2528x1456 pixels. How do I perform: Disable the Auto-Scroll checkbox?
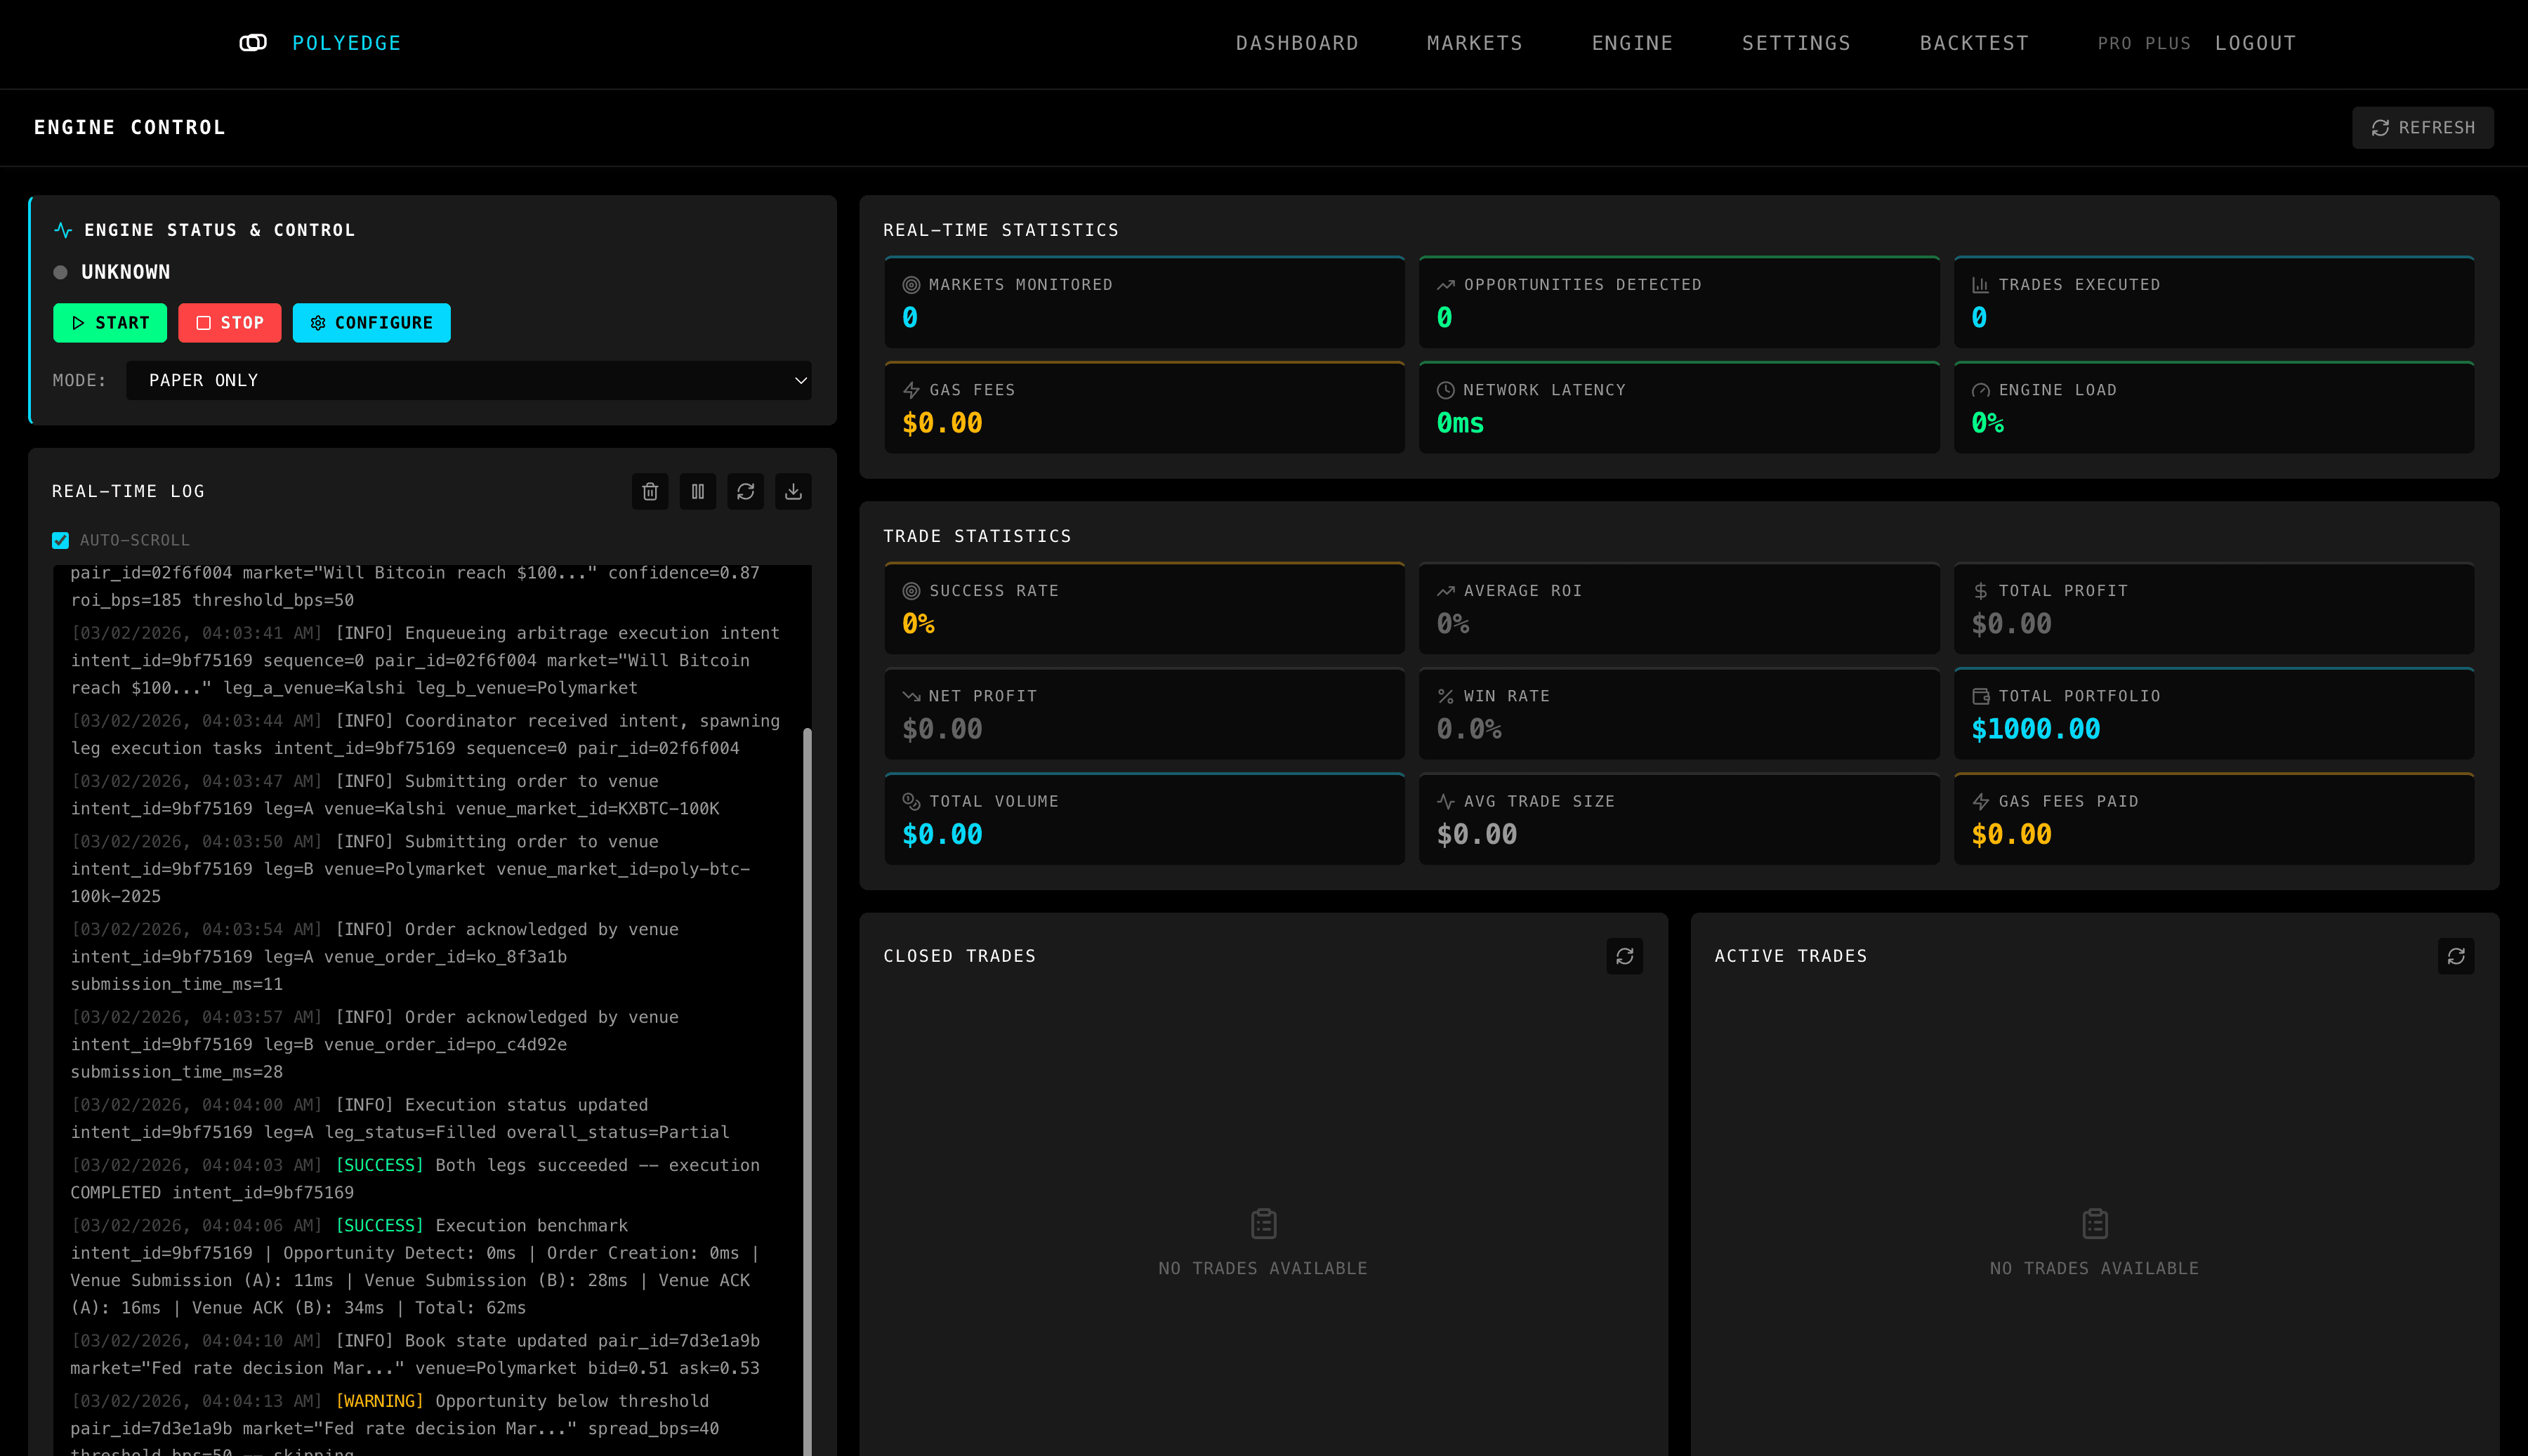coord(61,540)
